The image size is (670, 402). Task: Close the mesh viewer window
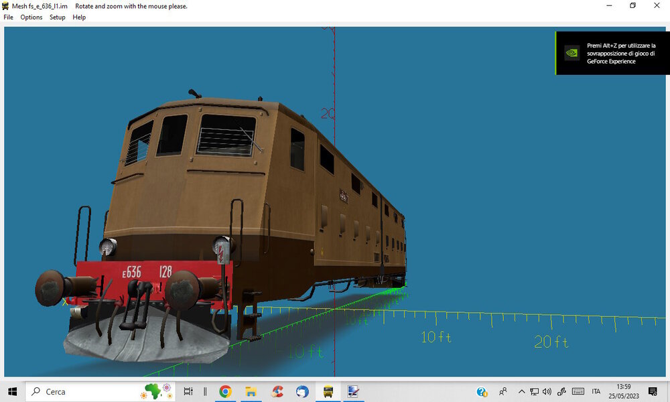[x=657, y=5]
